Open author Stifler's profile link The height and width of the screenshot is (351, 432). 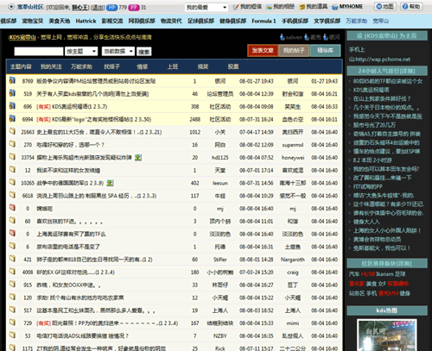pyautogui.click(x=220, y=260)
